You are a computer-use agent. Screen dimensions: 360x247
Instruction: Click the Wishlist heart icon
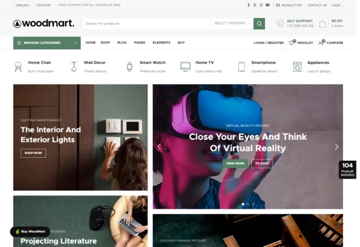click(x=291, y=43)
